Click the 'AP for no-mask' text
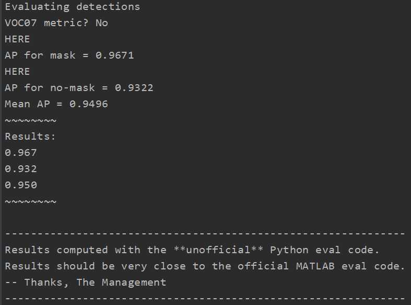 50,87
